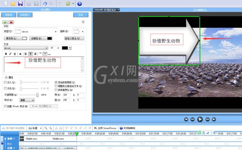
Task: Center-align the callout text
Action: [31, 54]
